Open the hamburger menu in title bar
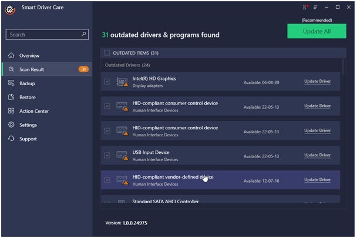Image resolution: width=357 pixels, height=238 pixels. pyautogui.click(x=315, y=7)
